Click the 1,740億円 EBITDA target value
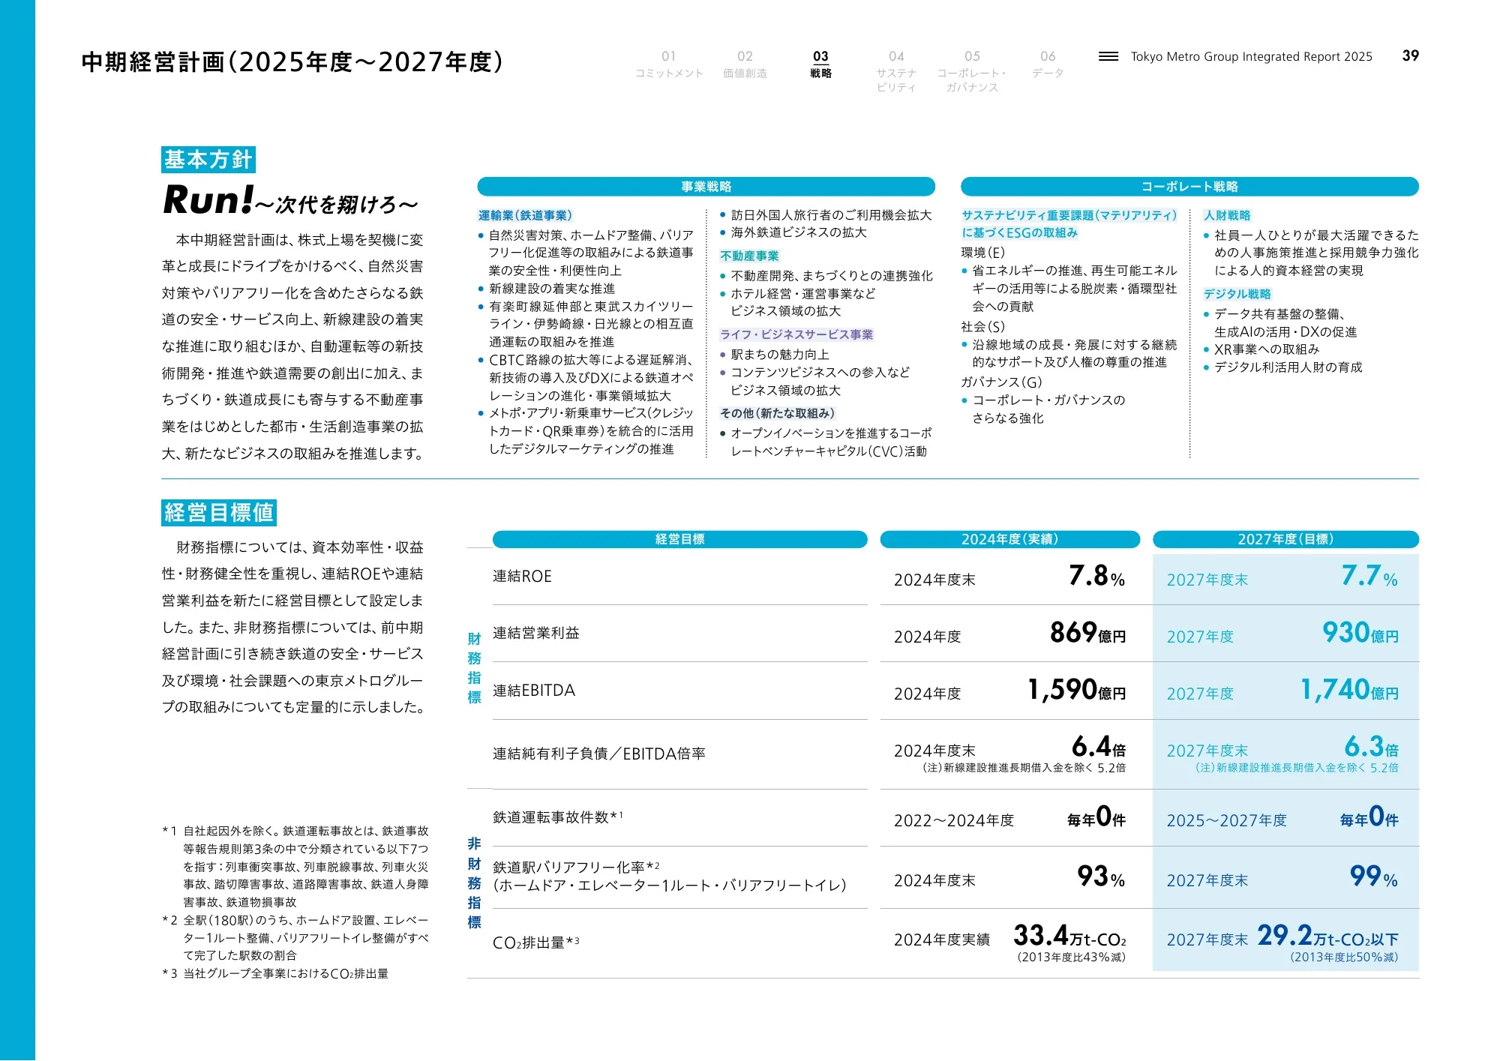 (x=1349, y=690)
